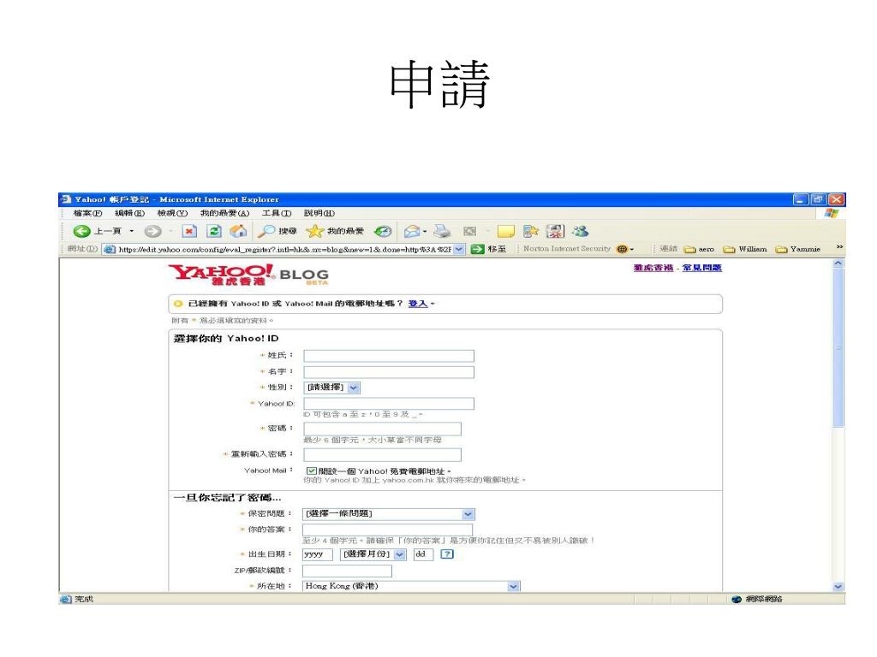The width and height of the screenshot is (877, 657).
Task: Open the View (檢視) menu
Action: pyautogui.click(x=172, y=213)
